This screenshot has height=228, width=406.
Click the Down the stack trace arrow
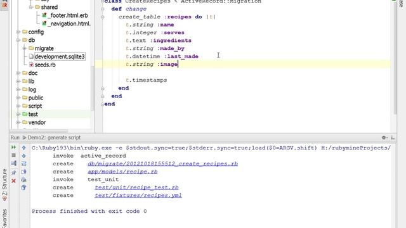[x=24, y=156]
